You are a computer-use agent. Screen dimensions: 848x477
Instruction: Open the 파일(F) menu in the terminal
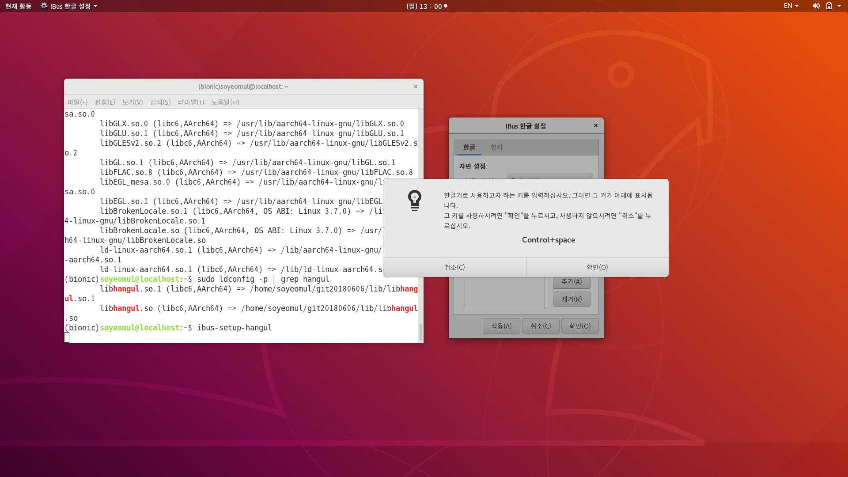(78, 102)
